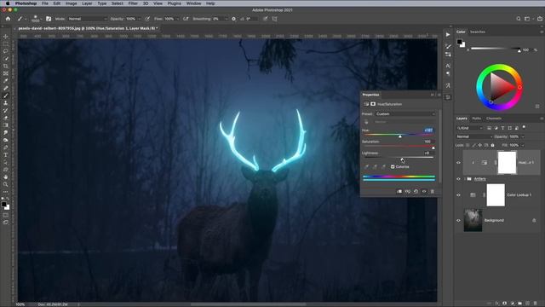
Task: Click the Search icon at top right
Action: 519,19
